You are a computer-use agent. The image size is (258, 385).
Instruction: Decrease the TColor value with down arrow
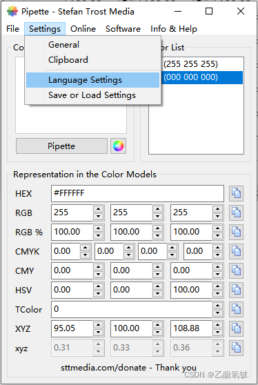[217, 313]
